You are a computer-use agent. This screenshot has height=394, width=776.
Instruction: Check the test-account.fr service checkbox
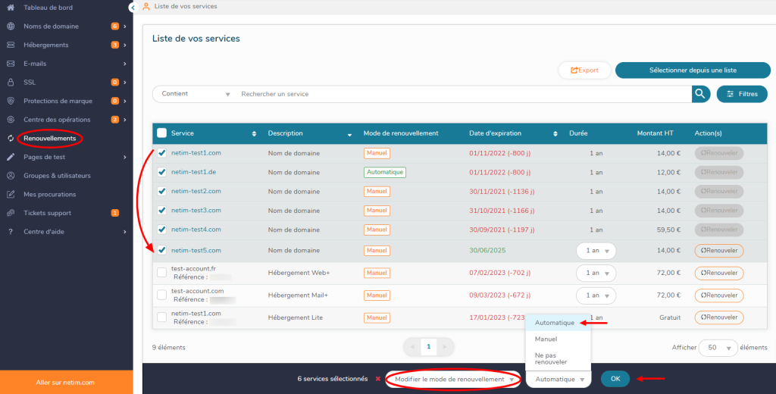click(x=161, y=273)
